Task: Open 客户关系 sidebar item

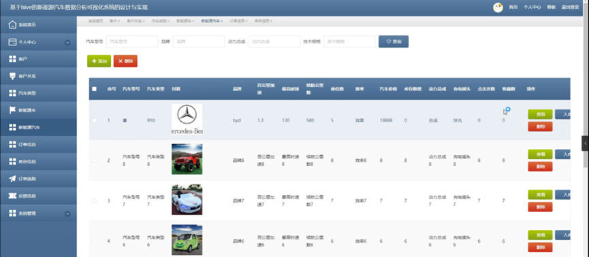Action: [38, 76]
